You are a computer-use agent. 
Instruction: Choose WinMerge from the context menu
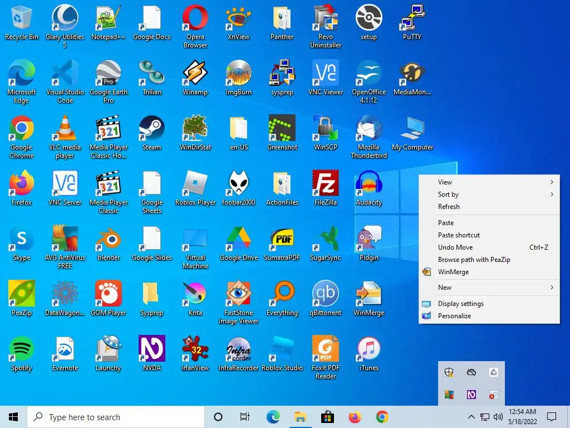(x=489, y=272)
